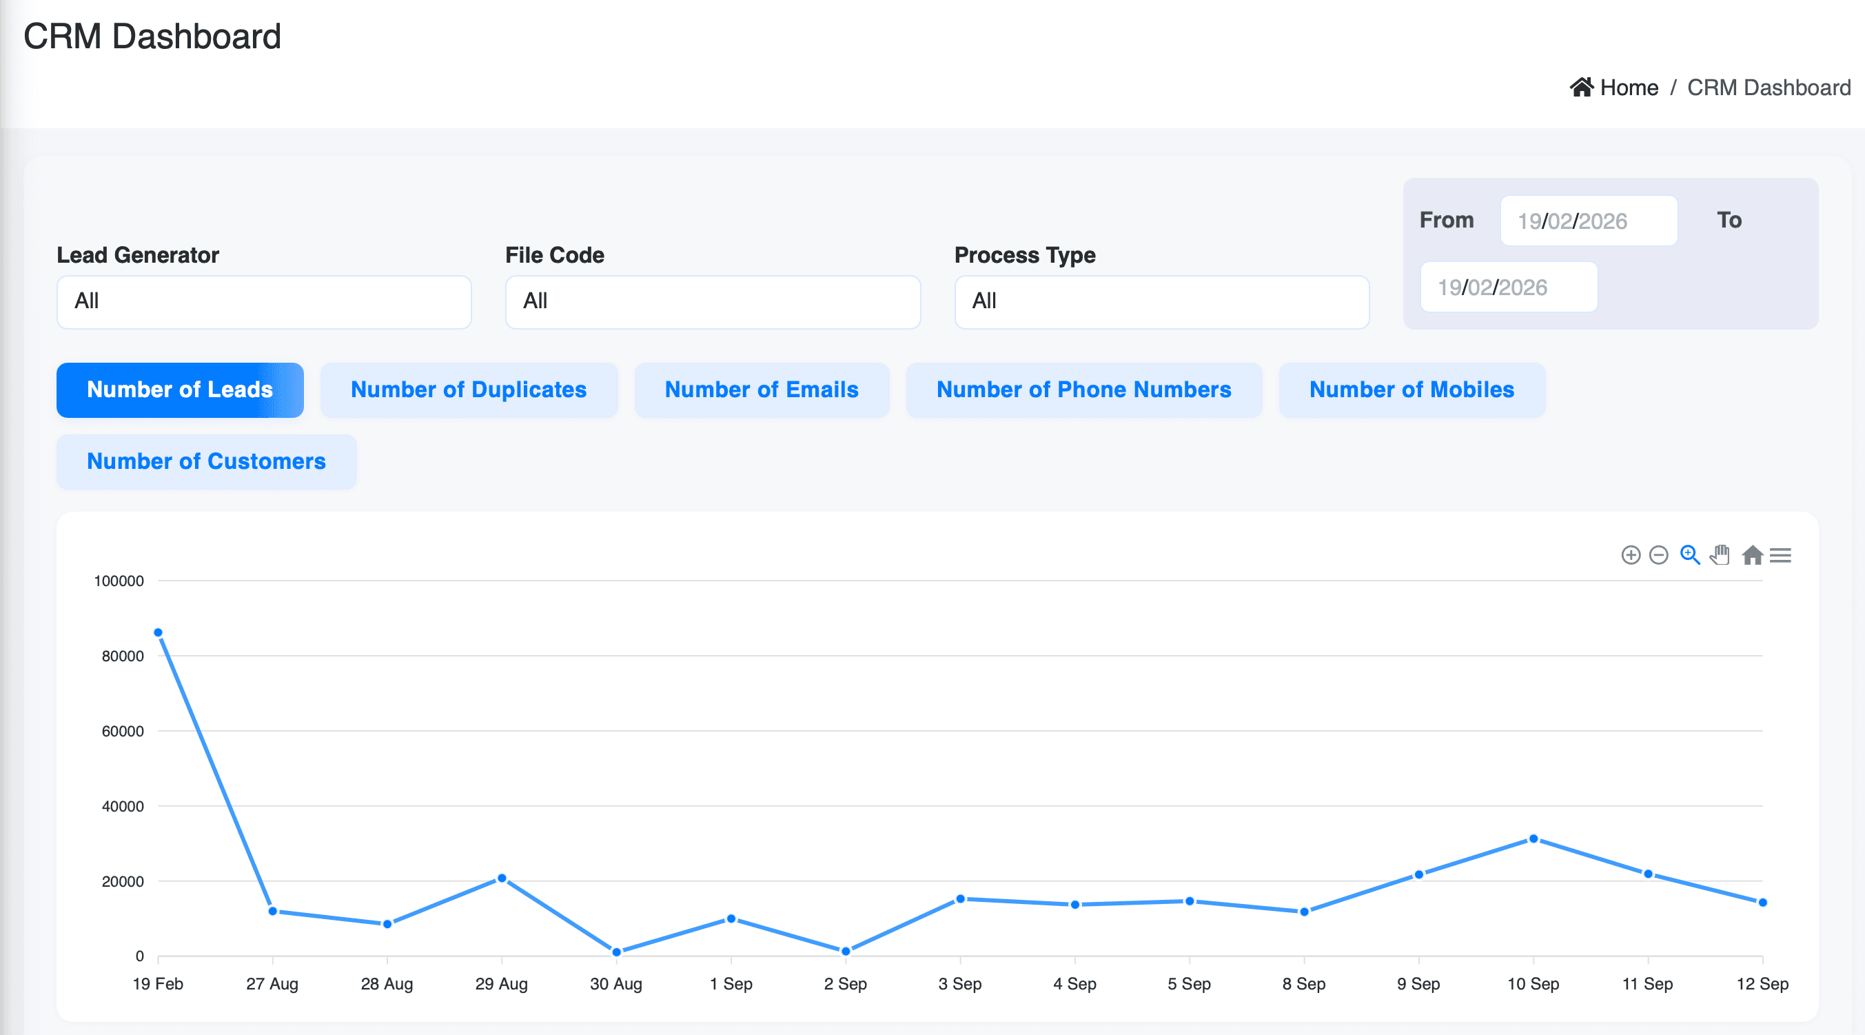Open the Process Type dropdown
The image size is (1865, 1035).
[x=1161, y=301]
